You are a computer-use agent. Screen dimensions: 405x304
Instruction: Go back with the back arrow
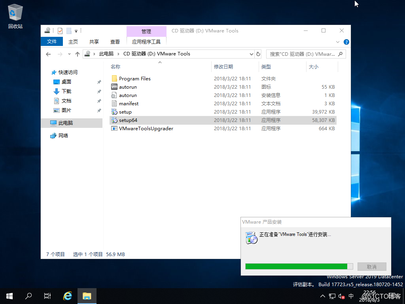[48, 54]
